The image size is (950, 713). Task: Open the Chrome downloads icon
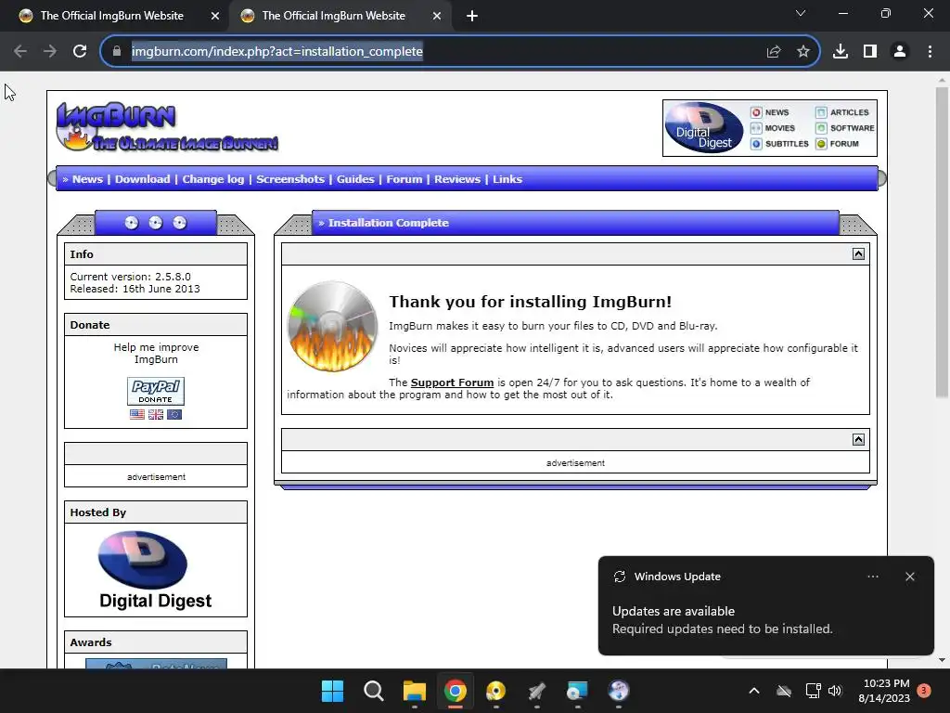841,51
